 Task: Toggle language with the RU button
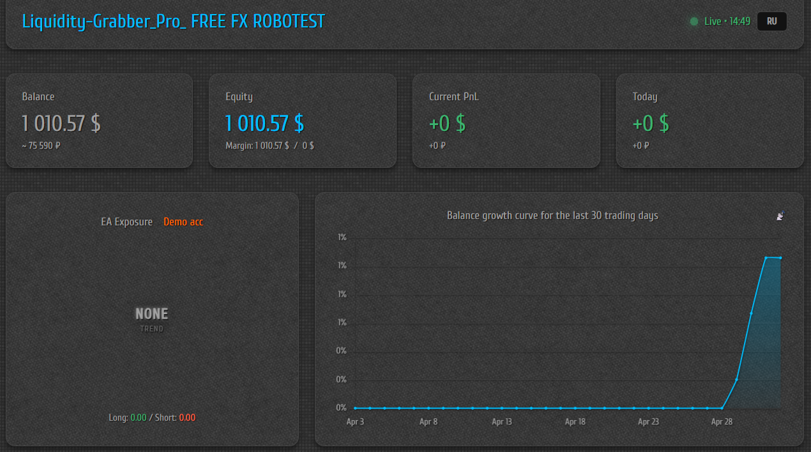(x=772, y=21)
